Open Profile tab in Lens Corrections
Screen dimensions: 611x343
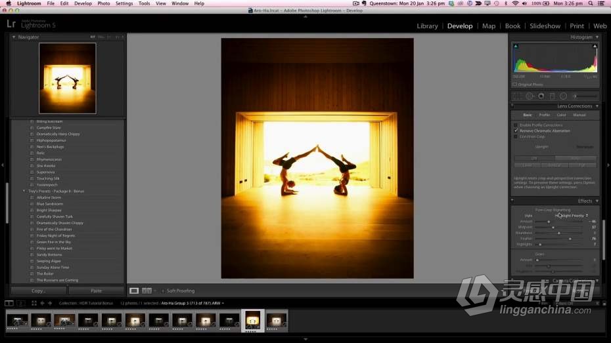(x=545, y=115)
